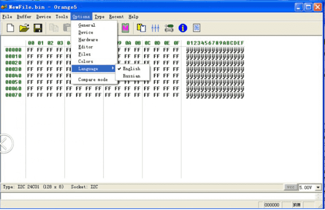Click address row 00040
Viewport: 325px width, 210px height.
[13, 76]
